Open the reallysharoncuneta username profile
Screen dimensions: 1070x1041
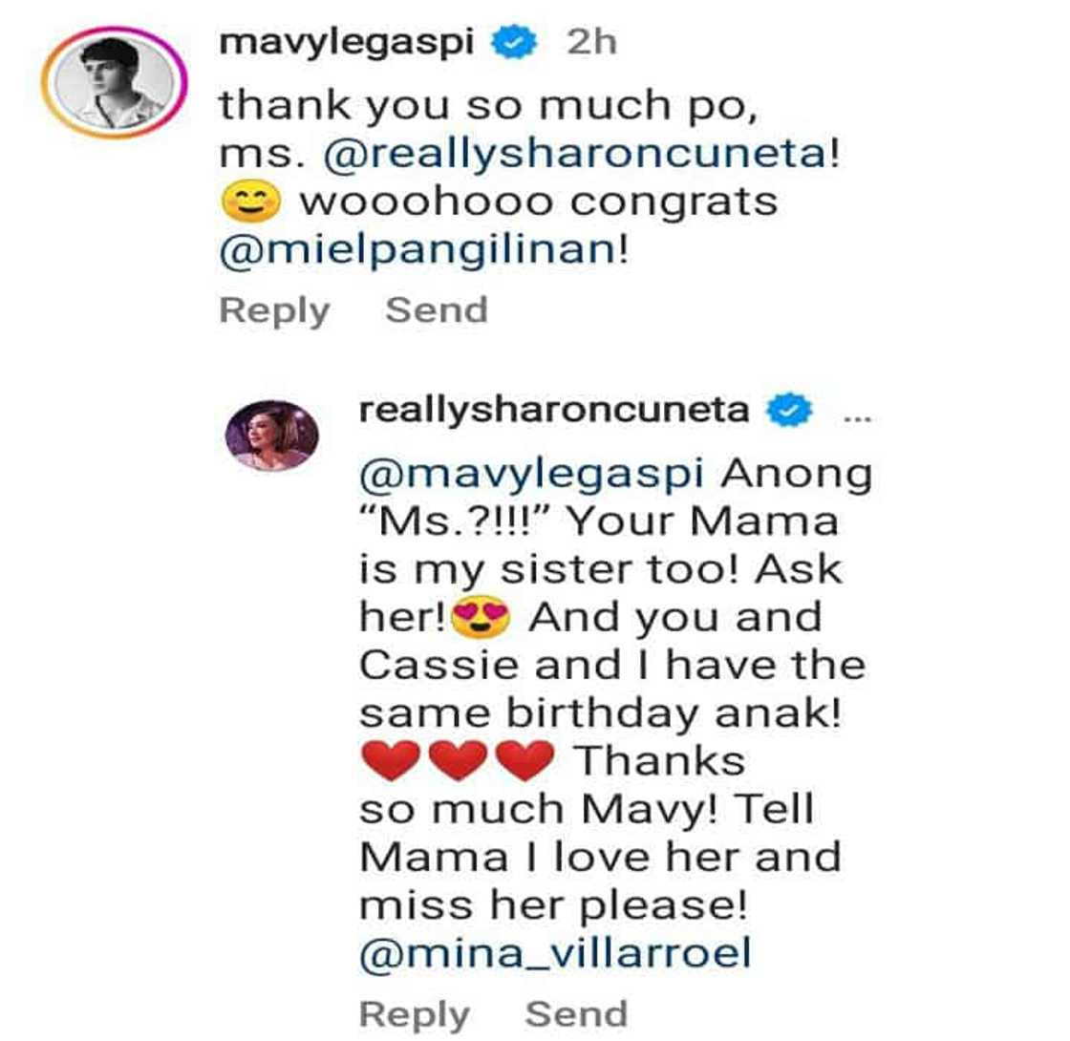(x=554, y=410)
